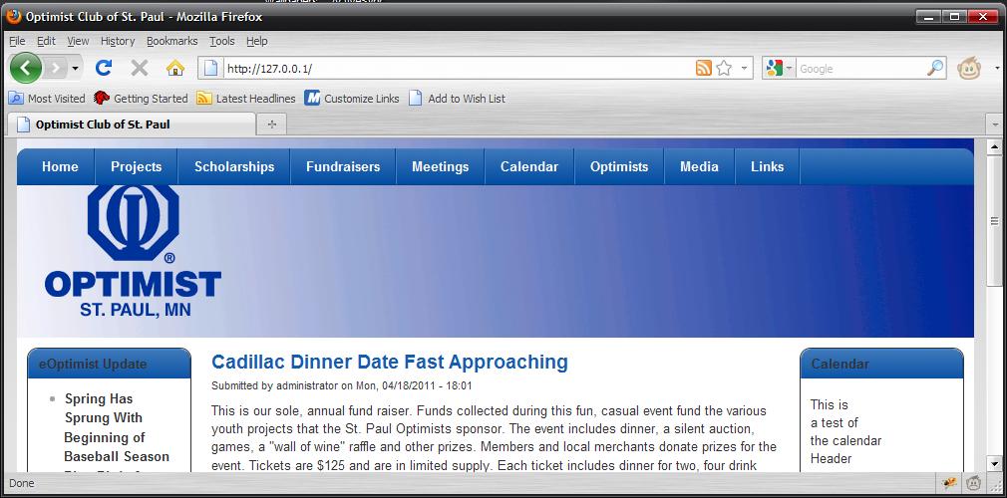Click the Add to Wish List bookmark

point(458,99)
